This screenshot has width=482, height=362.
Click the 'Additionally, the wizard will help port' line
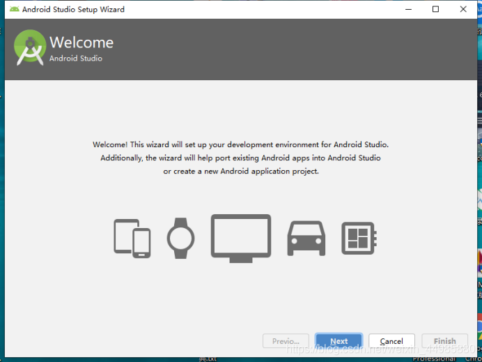[x=241, y=158]
